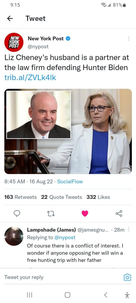View the 163 Retweets list
The width and height of the screenshot is (136, 303).
[20, 197]
